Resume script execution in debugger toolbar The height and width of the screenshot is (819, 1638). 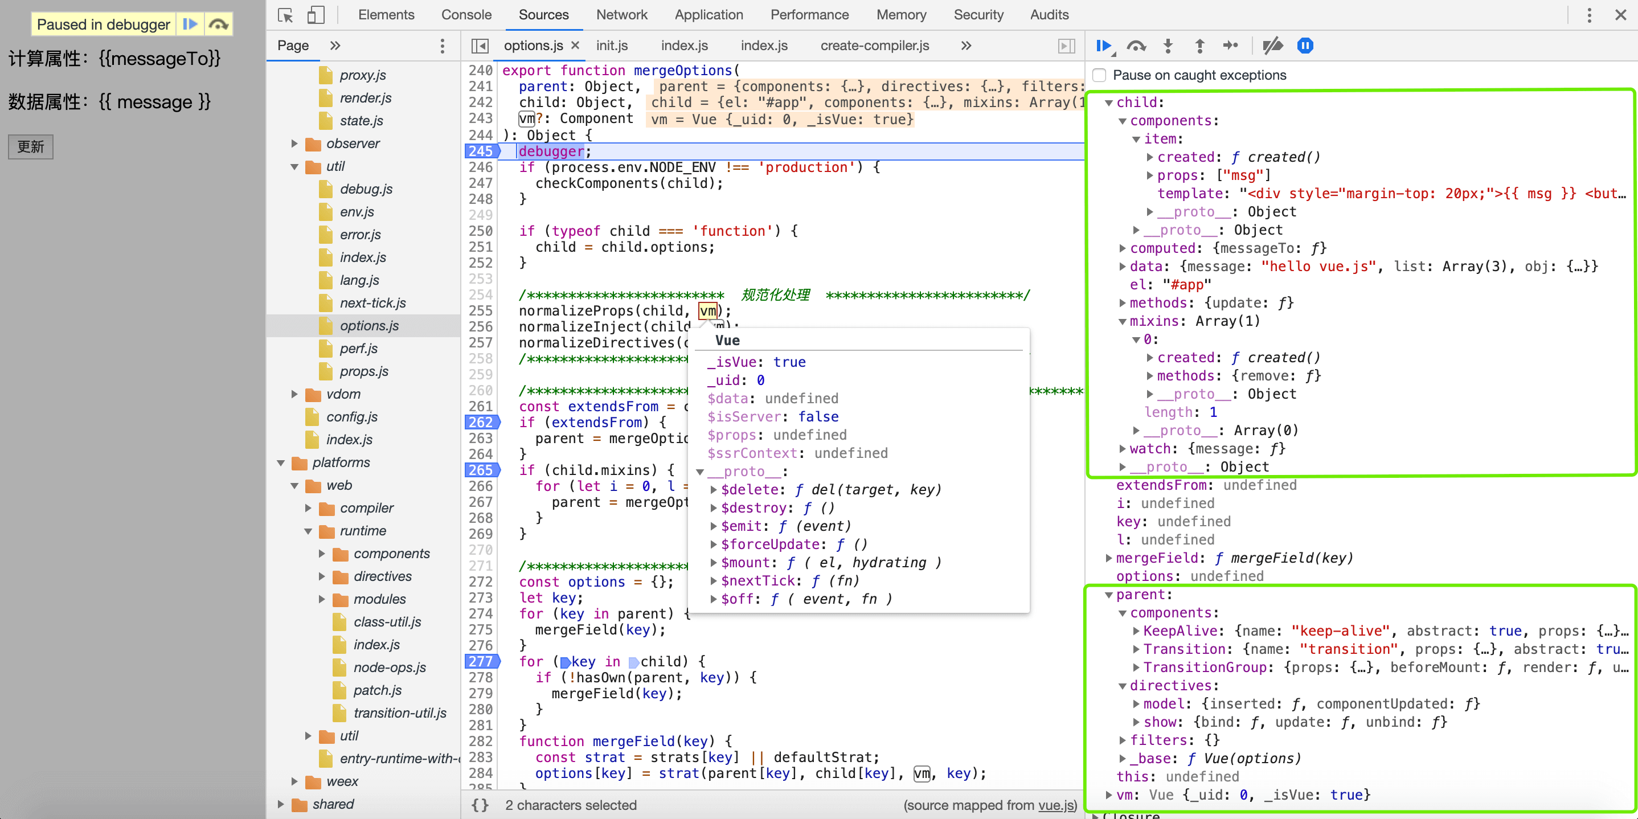click(x=1104, y=46)
